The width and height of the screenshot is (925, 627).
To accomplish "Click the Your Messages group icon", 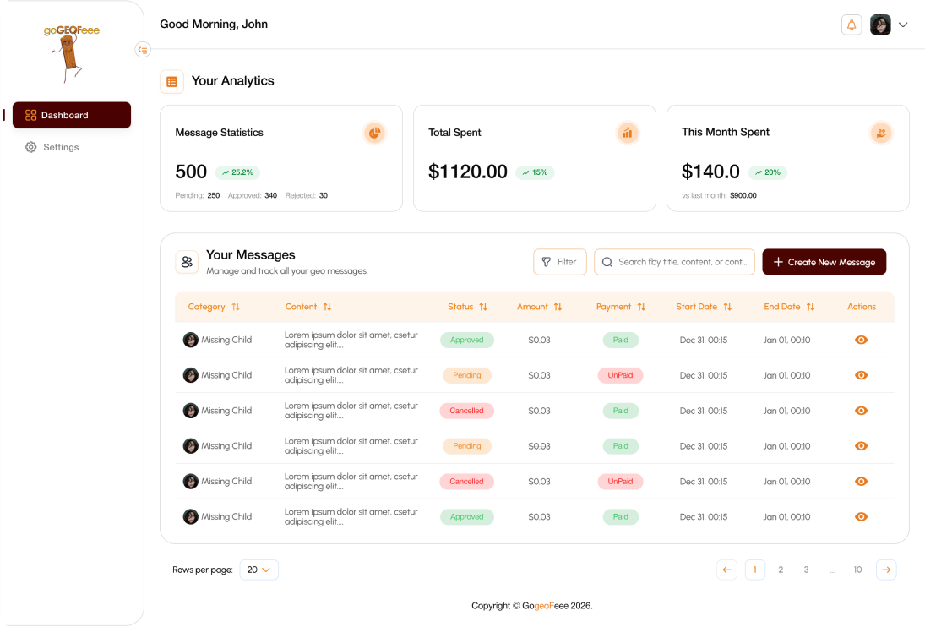I will (187, 262).
